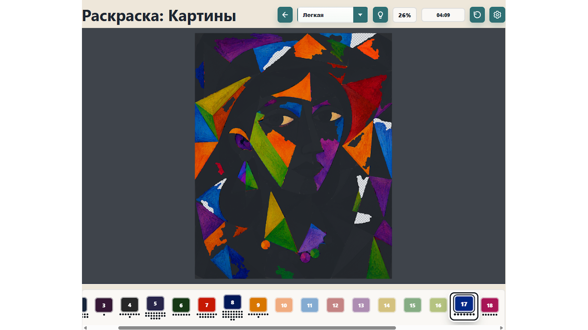Click the coloring picture canvas
Image resolution: width=588 pixels, height=330 pixels.
[x=293, y=156]
